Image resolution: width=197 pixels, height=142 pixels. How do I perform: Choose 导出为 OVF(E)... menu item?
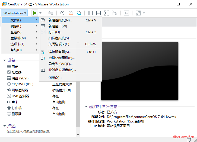click(x=71, y=64)
